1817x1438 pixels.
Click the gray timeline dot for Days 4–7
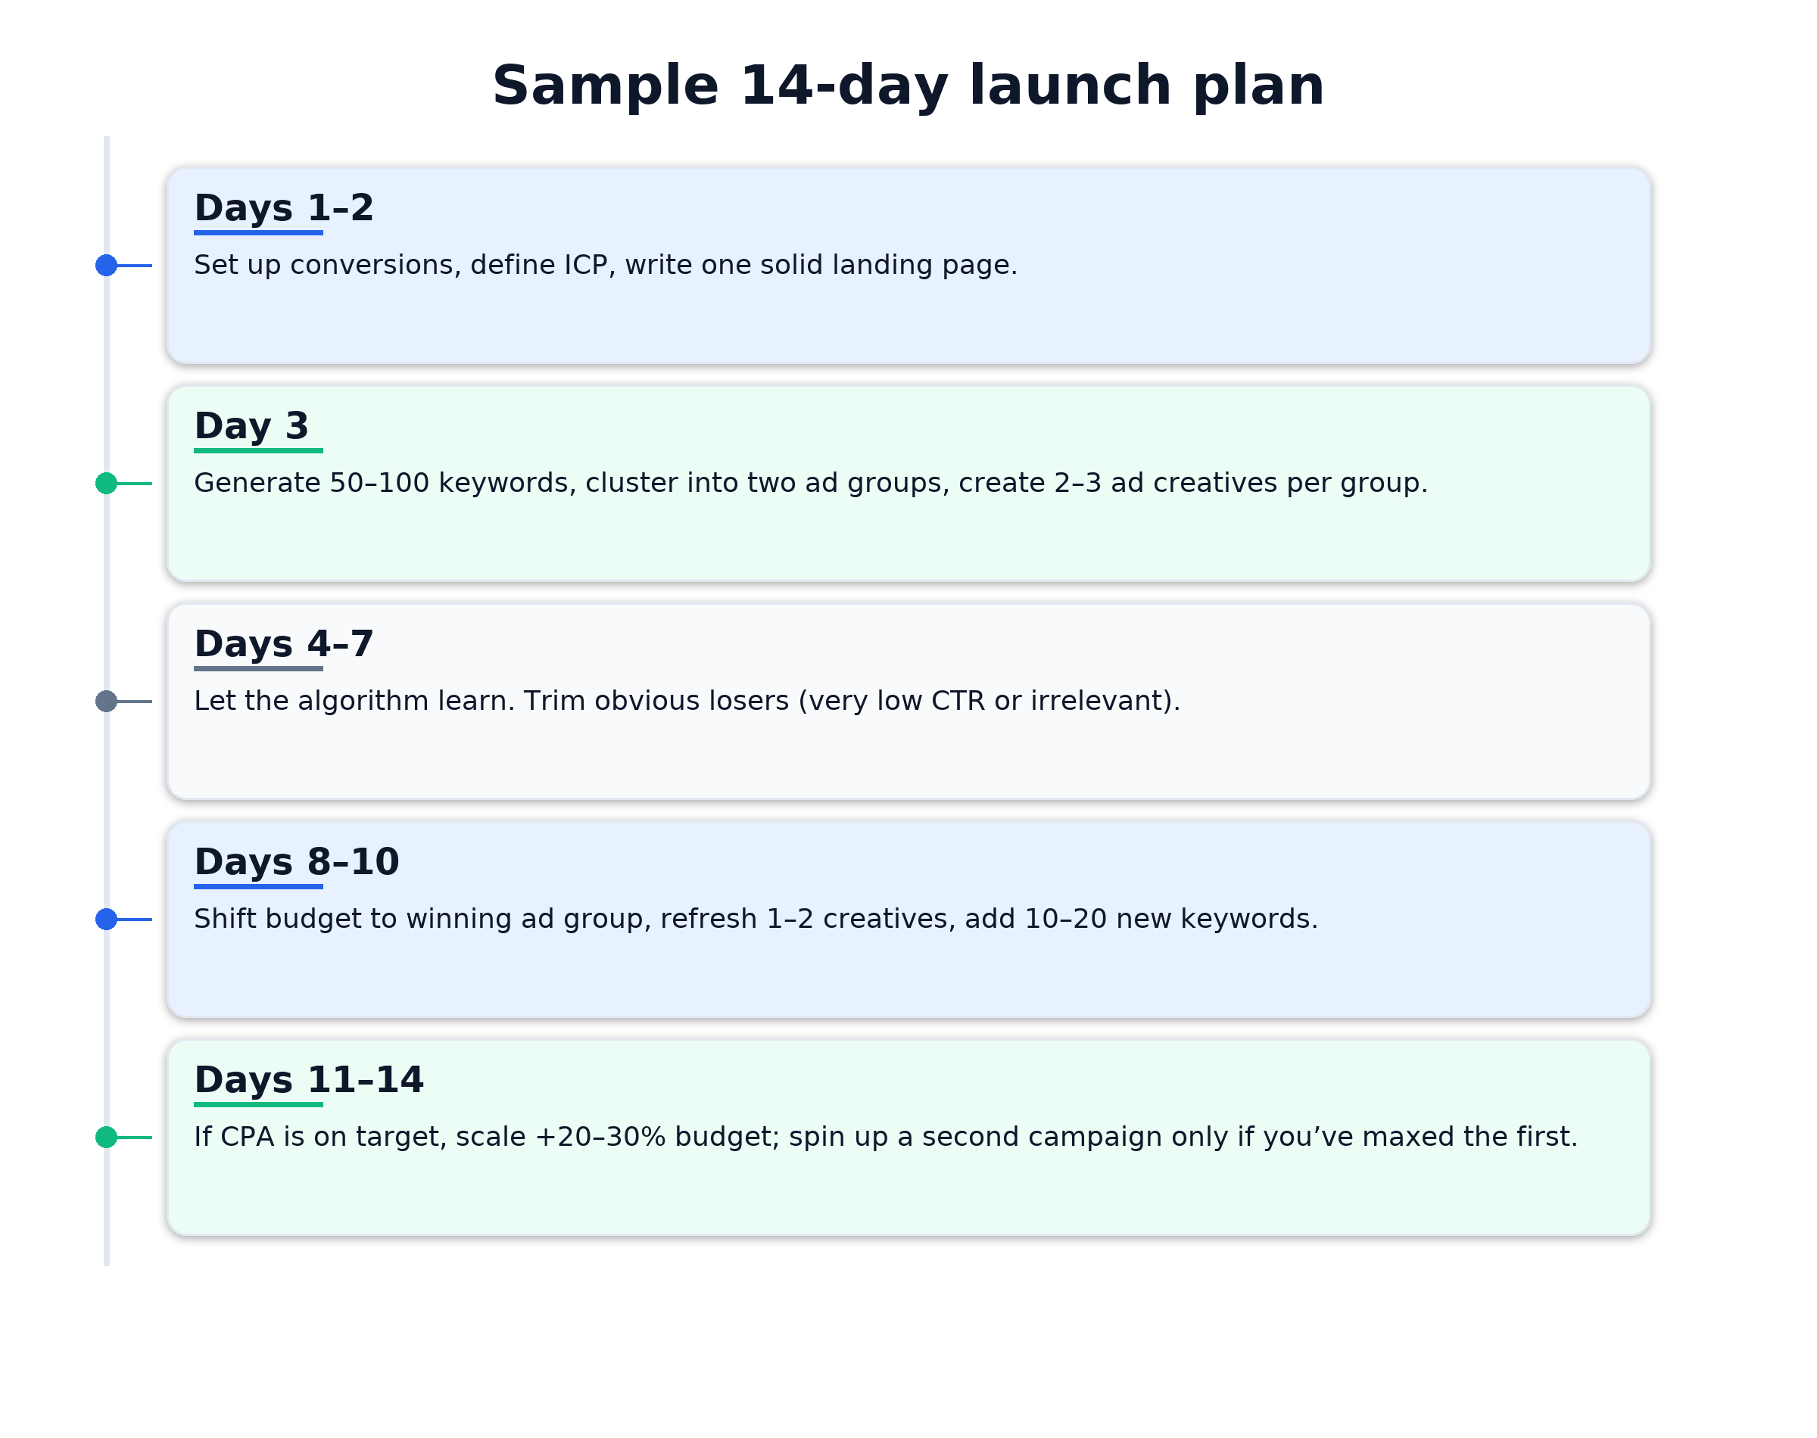pos(106,702)
